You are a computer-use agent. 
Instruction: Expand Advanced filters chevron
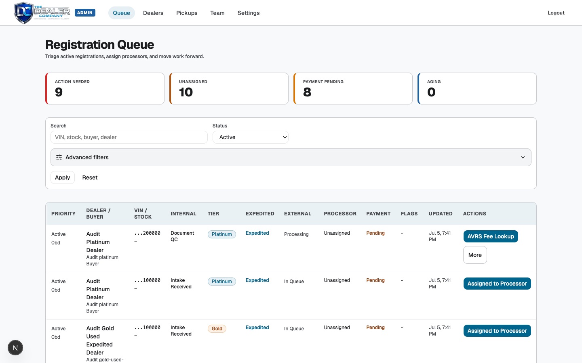(x=523, y=157)
